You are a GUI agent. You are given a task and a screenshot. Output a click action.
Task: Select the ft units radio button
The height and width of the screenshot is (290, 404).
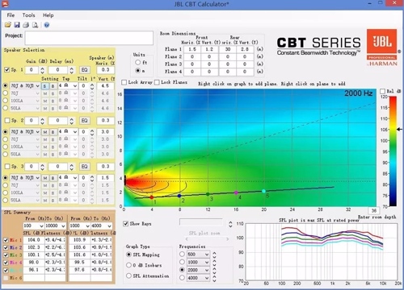tap(138, 62)
